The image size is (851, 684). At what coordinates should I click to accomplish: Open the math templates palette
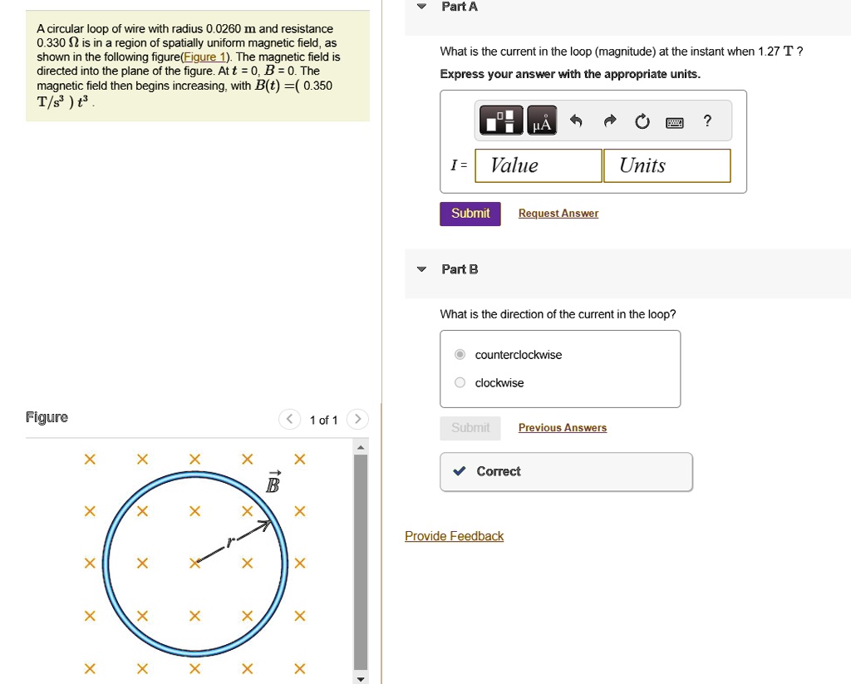point(500,121)
